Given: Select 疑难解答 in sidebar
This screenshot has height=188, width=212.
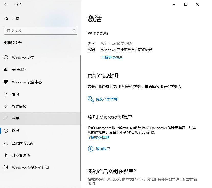Looking at the screenshot, I should click(x=40, y=106).
